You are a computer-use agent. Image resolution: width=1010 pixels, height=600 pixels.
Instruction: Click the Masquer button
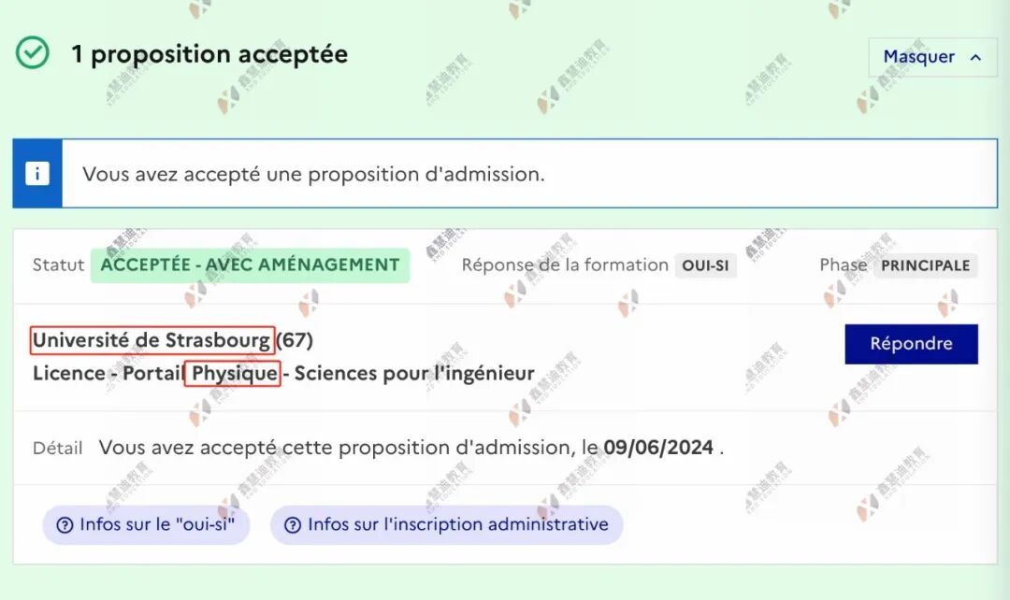click(x=932, y=57)
